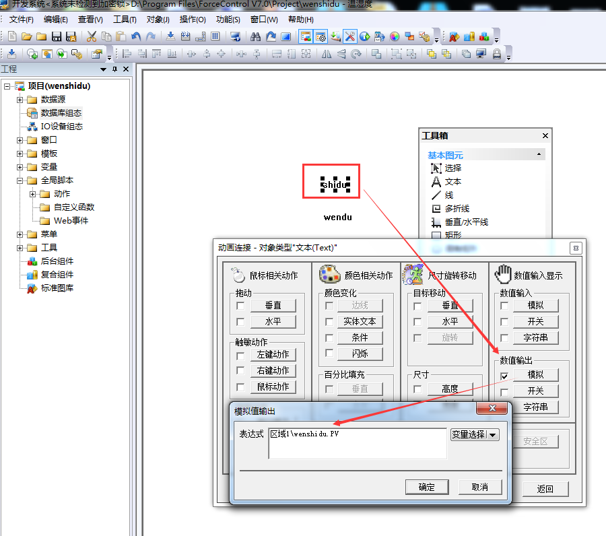Click the 条件 color button
The height and width of the screenshot is (536, 606).
[x=360, y=338]
